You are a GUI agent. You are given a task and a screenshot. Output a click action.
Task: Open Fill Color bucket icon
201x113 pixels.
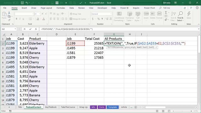38,19
